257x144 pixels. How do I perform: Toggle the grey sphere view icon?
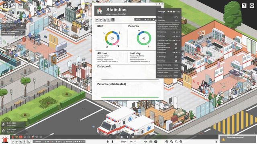tap(151, 142)
